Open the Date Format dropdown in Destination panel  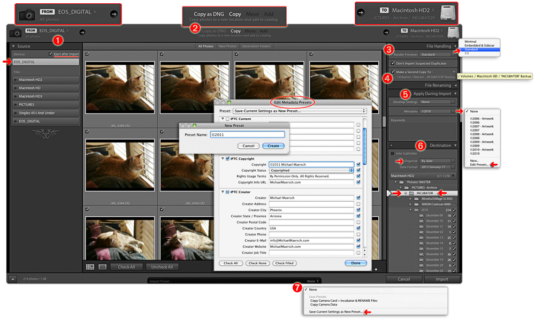click(x=437, y=167)
